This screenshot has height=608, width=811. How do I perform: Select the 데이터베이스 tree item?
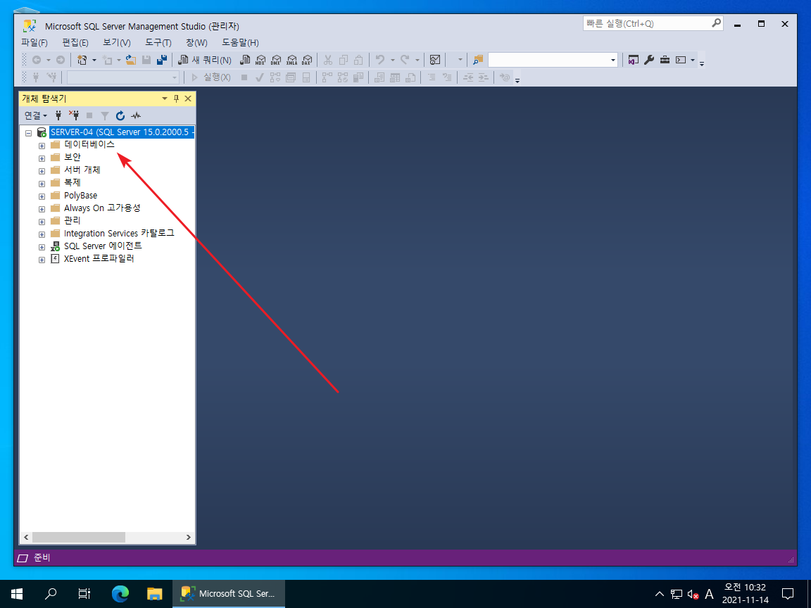(89, 144)
